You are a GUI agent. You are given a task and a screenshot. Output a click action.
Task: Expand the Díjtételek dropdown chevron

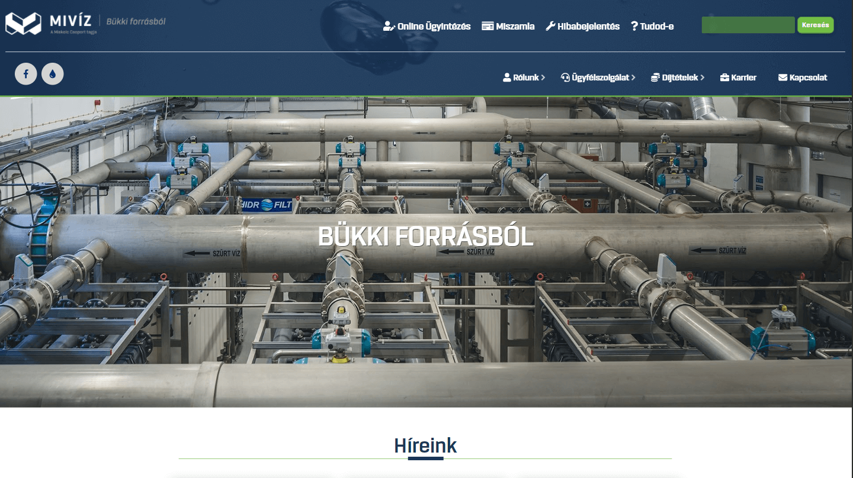click(703, 77)
